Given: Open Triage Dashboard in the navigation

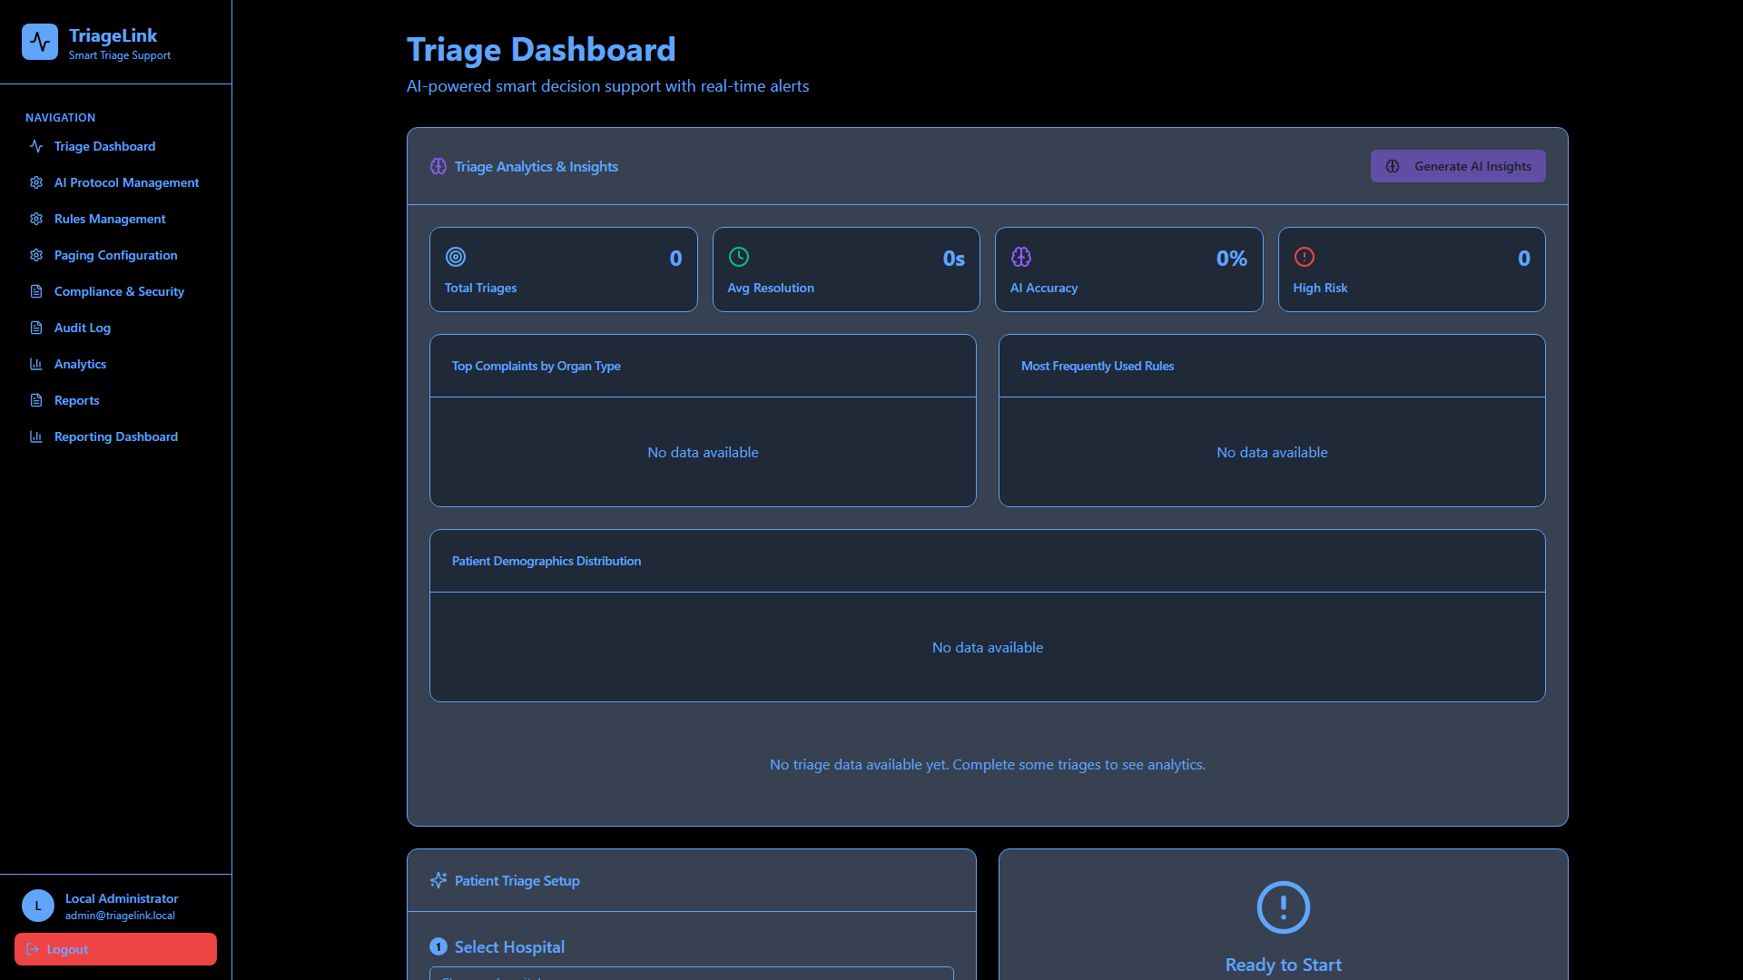Looking at the screenshot, I should click(x=115, y=146).
